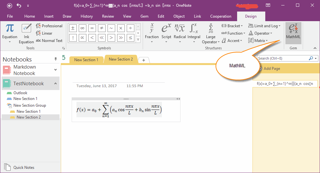Expand the Symbols gallery more arrow
The height and width of the screenshot is (173, 320).
point(138,40)
